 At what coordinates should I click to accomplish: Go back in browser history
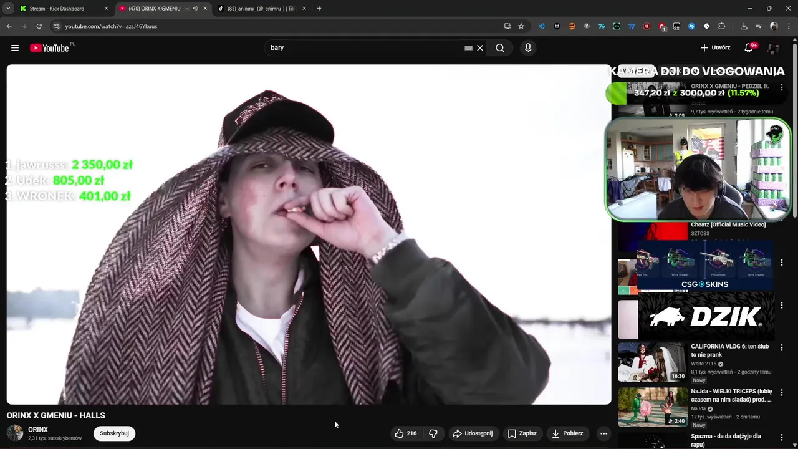[x=9, y=26]
